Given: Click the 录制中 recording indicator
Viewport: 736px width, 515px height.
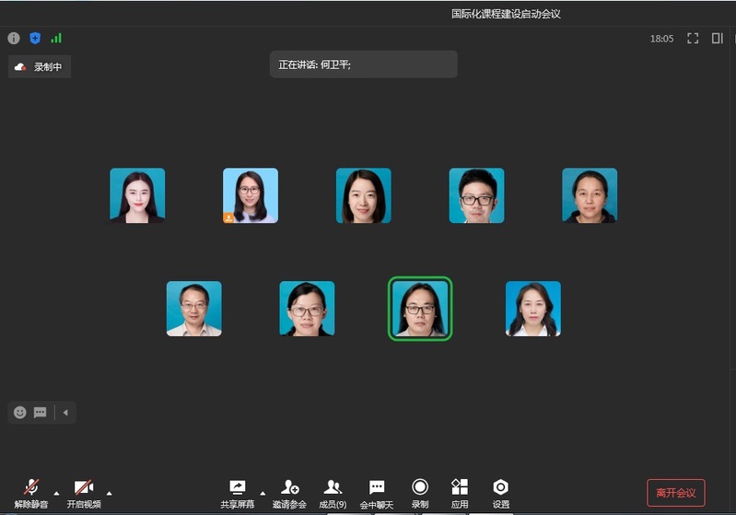Looking at the screenshot, I should coord(40,66).
